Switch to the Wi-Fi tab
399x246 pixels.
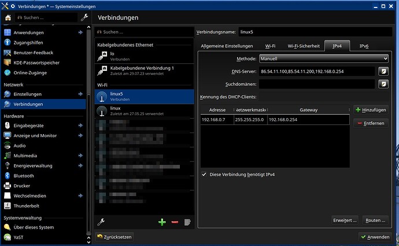[270, 46]
